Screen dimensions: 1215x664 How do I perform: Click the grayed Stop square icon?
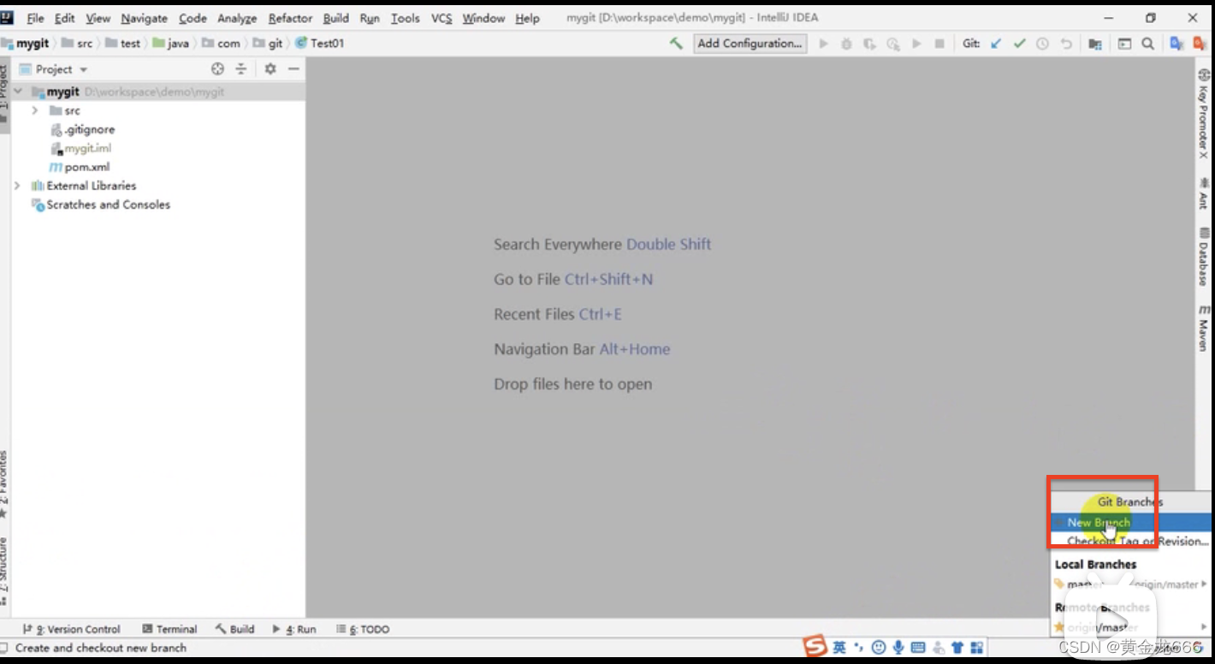coord(939,43)
